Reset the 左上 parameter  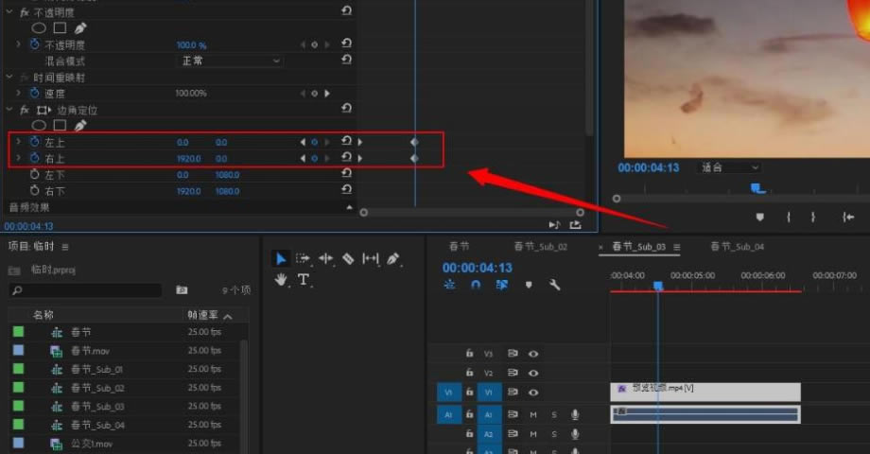[346, 142]
